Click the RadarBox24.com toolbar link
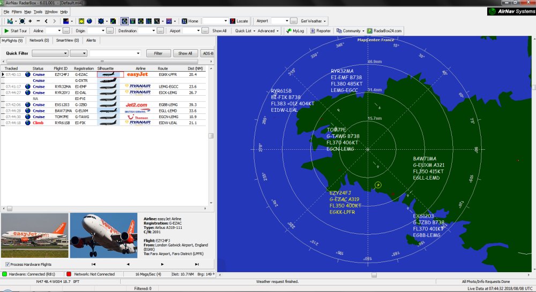Image resolution: width=536 pixels, height=292 pixels. pyautogui.click(x=384, y=31)
